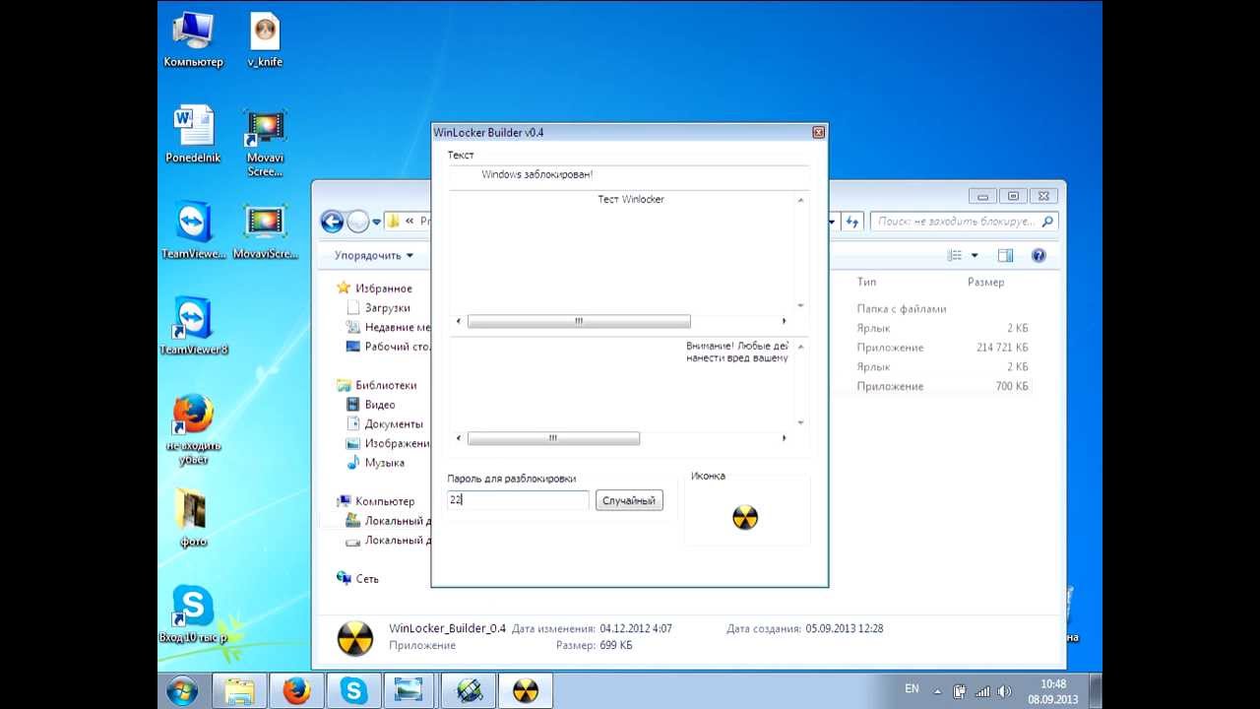Click the second text area's horizontal scrollbar thumb
1260x709 pixels.
pos(553,438)
